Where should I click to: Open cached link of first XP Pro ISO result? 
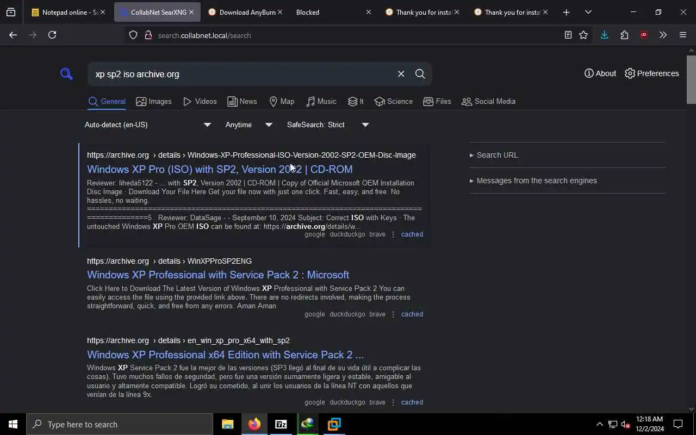(x=412, y=234)
